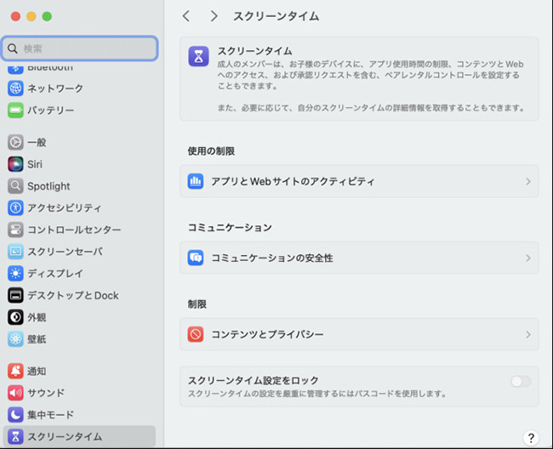
Task: Click the バッテリー battery icon
Action: [15, 111]
